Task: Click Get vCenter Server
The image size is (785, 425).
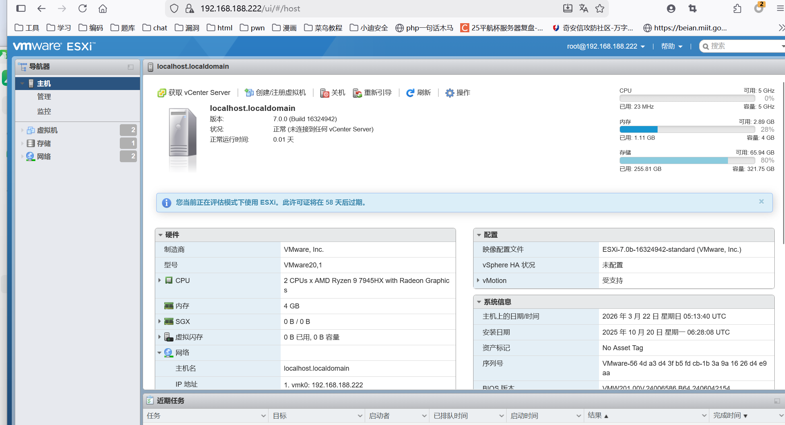Action: point(194,93)
